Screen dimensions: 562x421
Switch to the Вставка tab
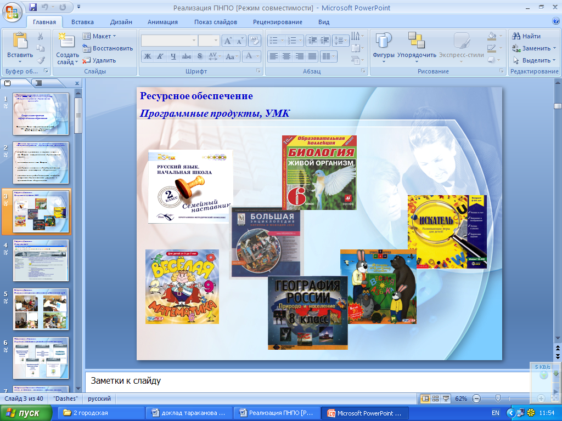(x=82, y=22)
